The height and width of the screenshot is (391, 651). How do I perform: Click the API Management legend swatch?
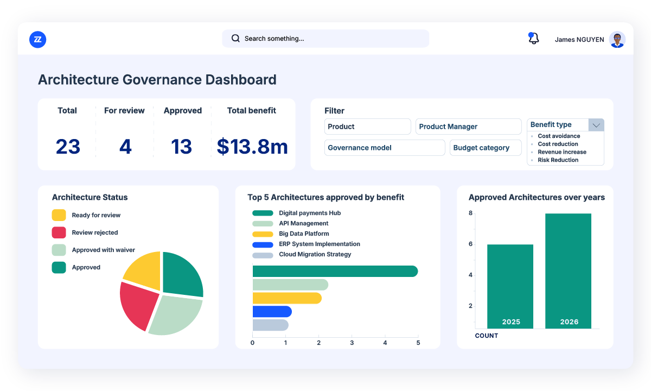(263, 224)
